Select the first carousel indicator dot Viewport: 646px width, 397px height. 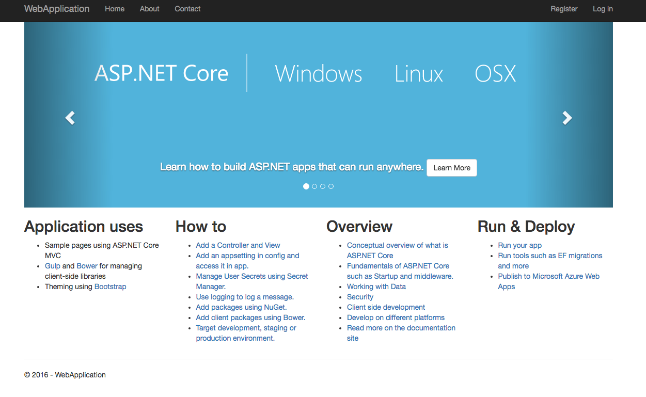[306, 186]
